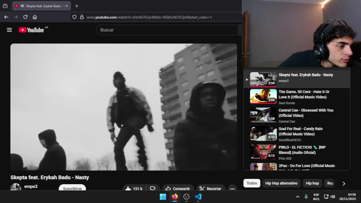This screenshot has width=361, height=203.
Task: Open a new browser tab
Action: [77, 6]
